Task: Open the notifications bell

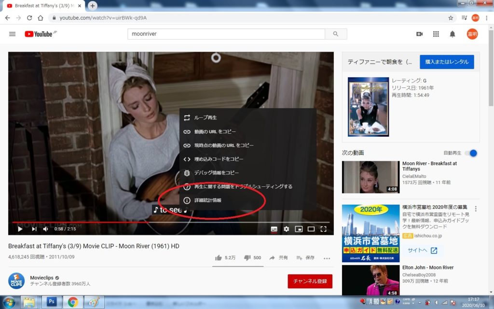Action: 453,34
